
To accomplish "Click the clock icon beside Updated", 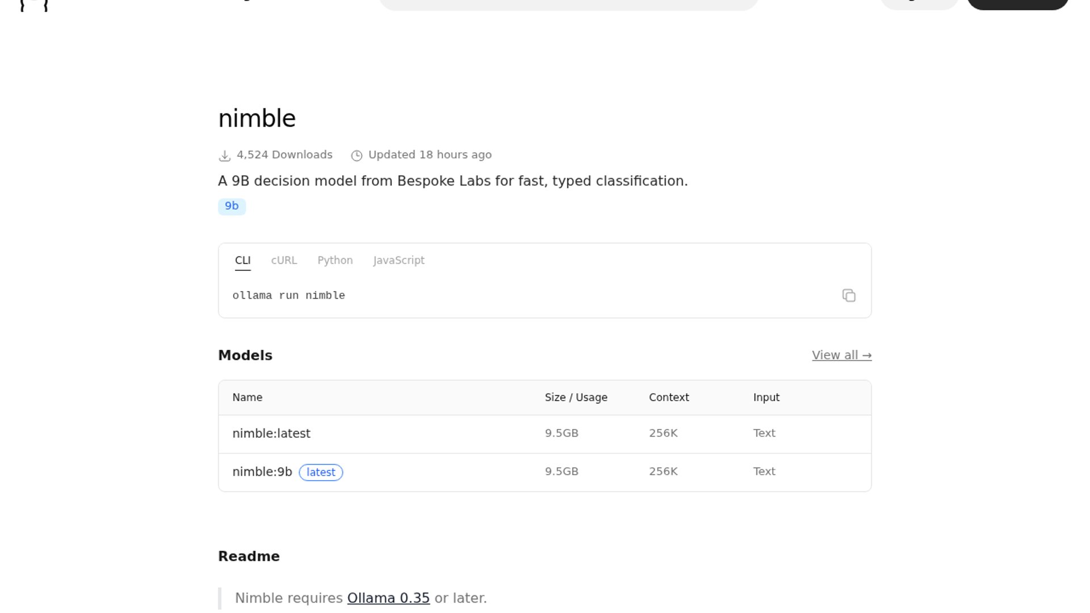I will pos(357,156).
